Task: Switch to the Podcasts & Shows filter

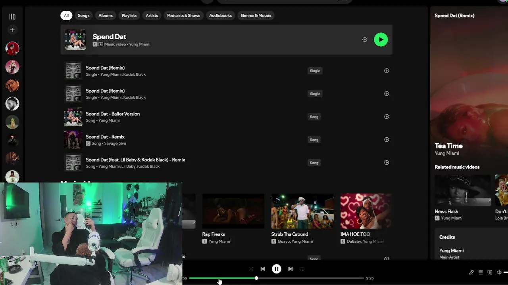Action: 183,15
